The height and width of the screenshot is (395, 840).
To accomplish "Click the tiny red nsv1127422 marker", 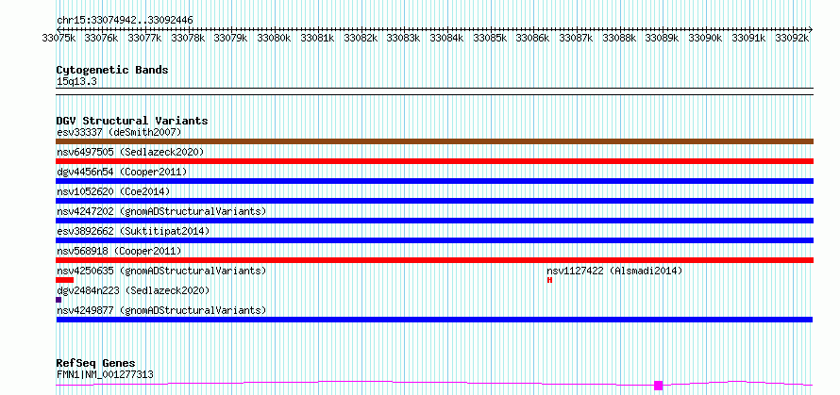I will 549,280.
